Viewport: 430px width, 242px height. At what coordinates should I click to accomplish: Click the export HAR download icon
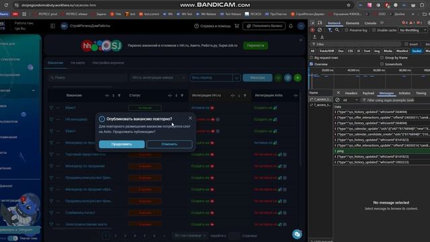[322, 37]
